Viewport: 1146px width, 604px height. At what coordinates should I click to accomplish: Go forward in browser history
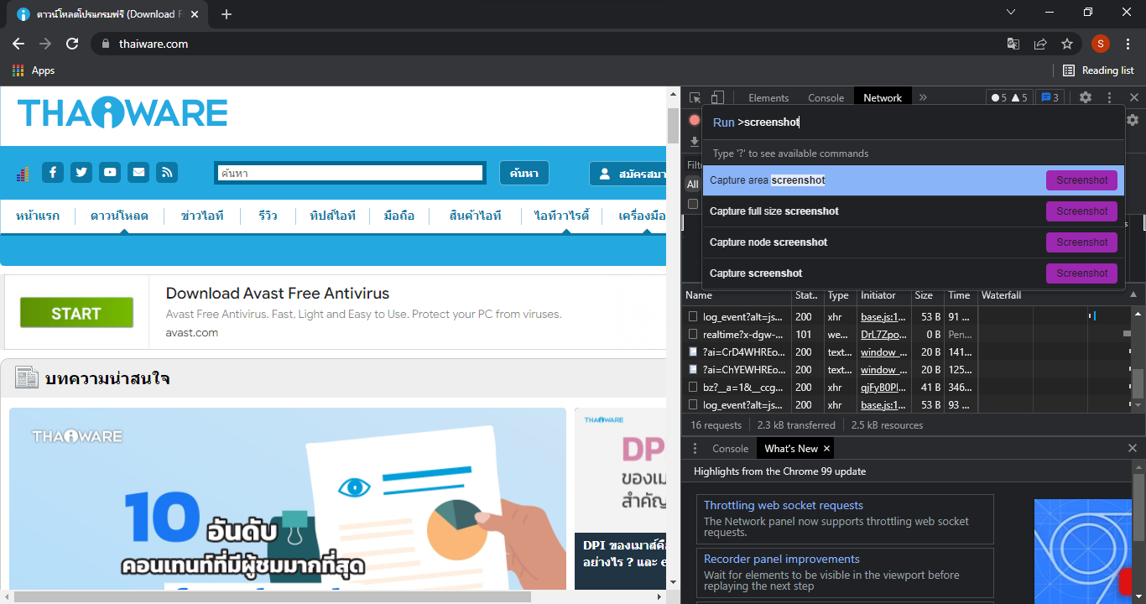[x=45, y=44]
